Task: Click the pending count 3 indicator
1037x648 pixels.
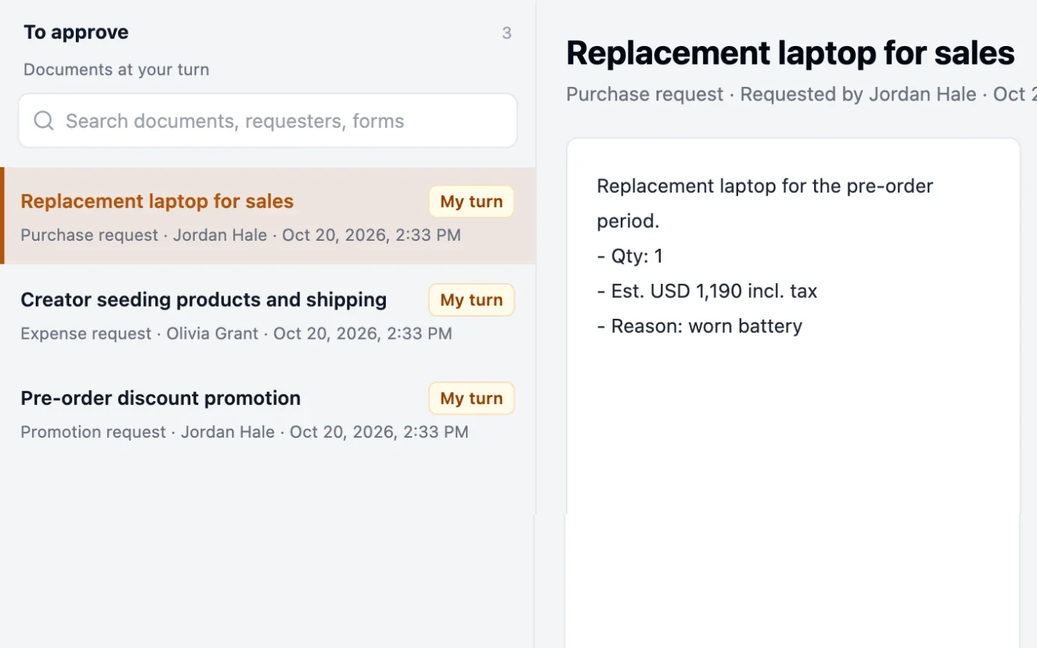Action: click(507, 33)
